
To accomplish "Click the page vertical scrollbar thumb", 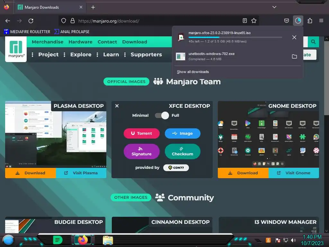I will coord(326,78).
